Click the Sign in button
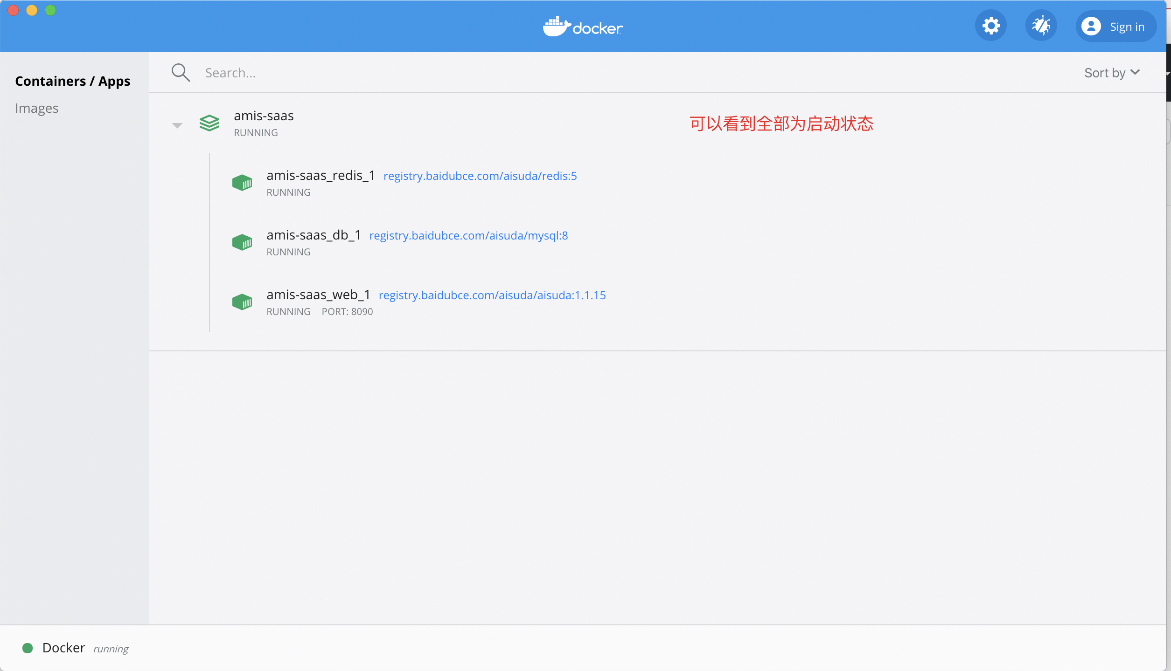1171x671 pixels. click(1115, 27)
